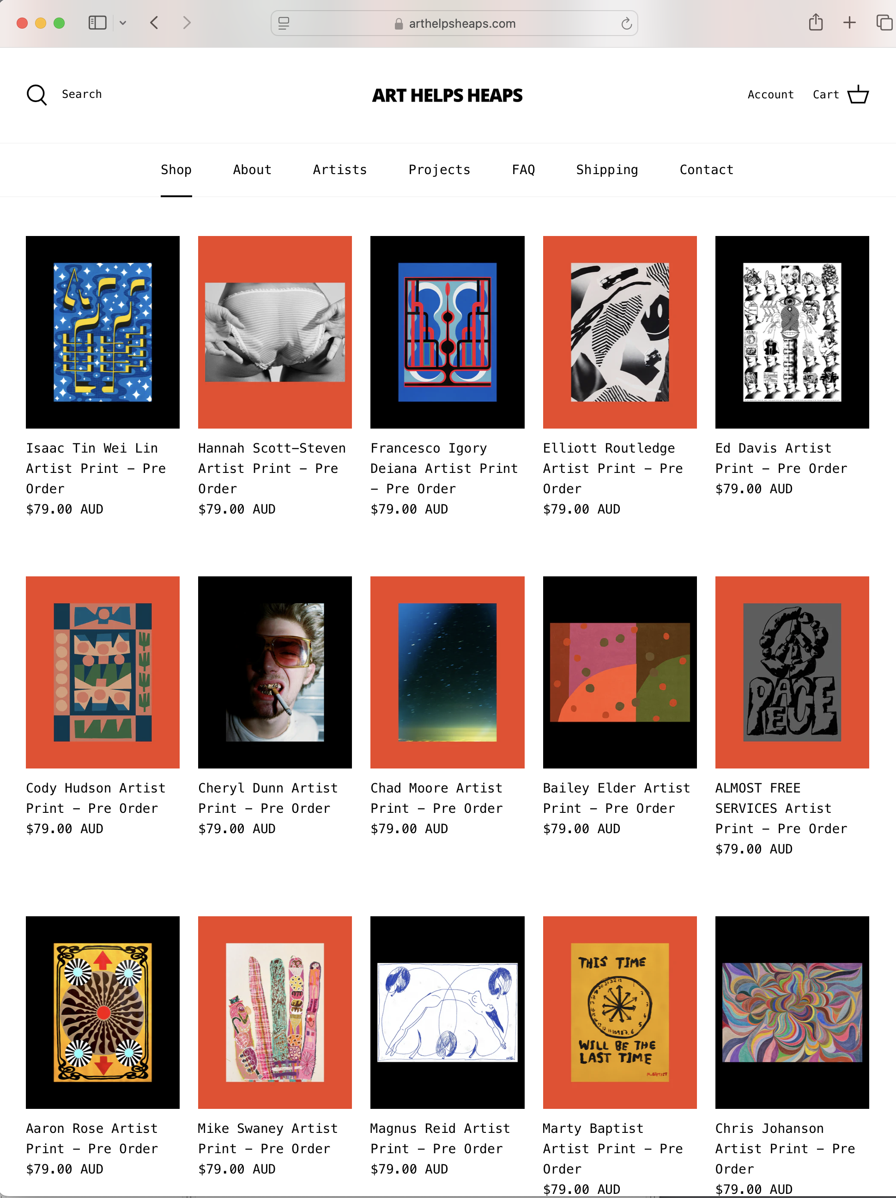Click the ART HELPS HEAPS logo

point(448,95)
